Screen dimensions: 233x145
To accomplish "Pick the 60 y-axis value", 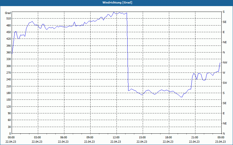I will click(10, 120).
